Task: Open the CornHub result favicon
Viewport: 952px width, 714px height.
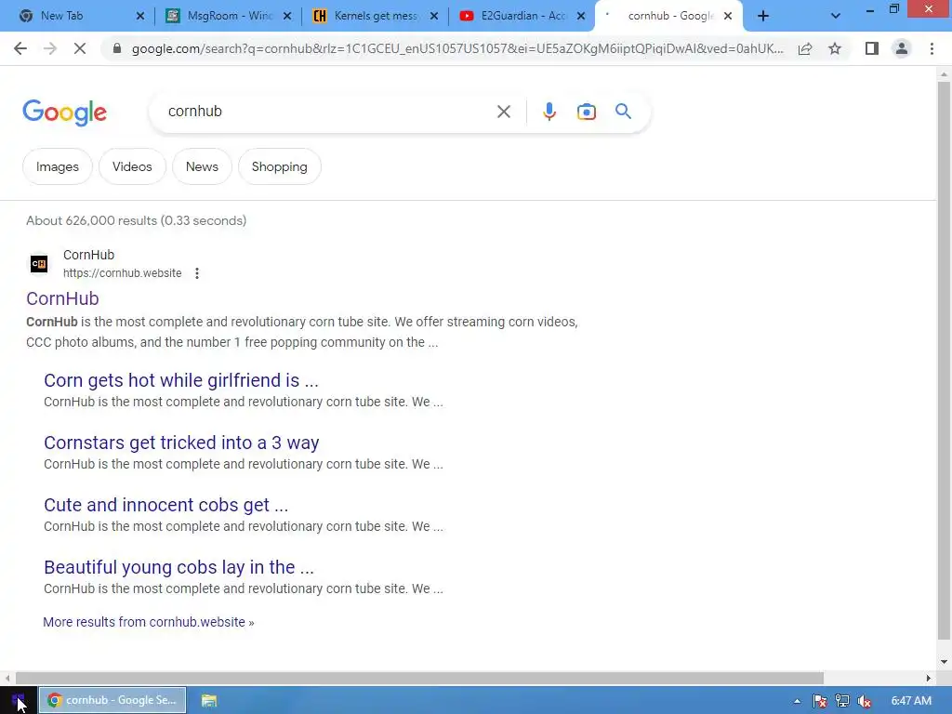Action: [39, 263]
